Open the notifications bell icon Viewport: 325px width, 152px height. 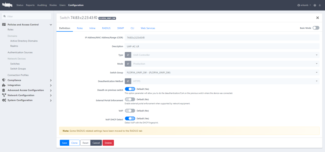tap(320, 5)
